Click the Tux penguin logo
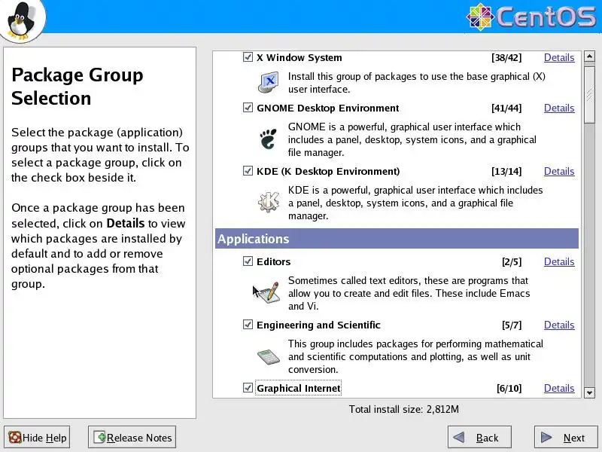602x452 pixels. point(23,20)
